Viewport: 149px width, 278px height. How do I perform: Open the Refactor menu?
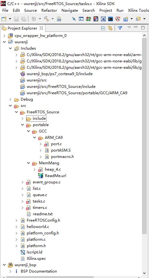point(49,11)
